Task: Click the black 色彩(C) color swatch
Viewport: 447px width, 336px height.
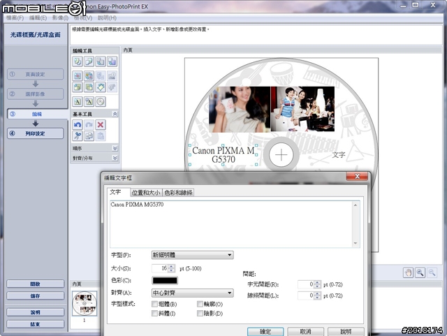Action: [165, 280]
